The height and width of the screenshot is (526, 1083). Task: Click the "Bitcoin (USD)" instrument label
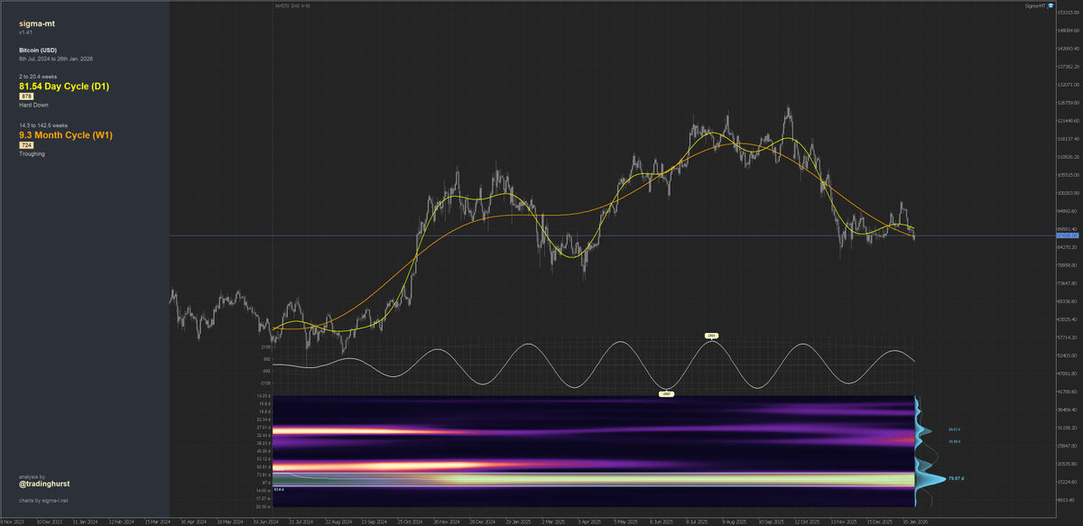point(36,50)
